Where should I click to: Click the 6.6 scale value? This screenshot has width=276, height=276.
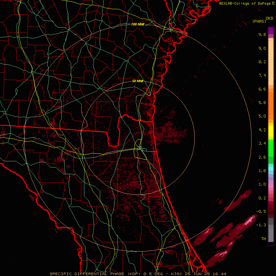(x=262, y=89)
